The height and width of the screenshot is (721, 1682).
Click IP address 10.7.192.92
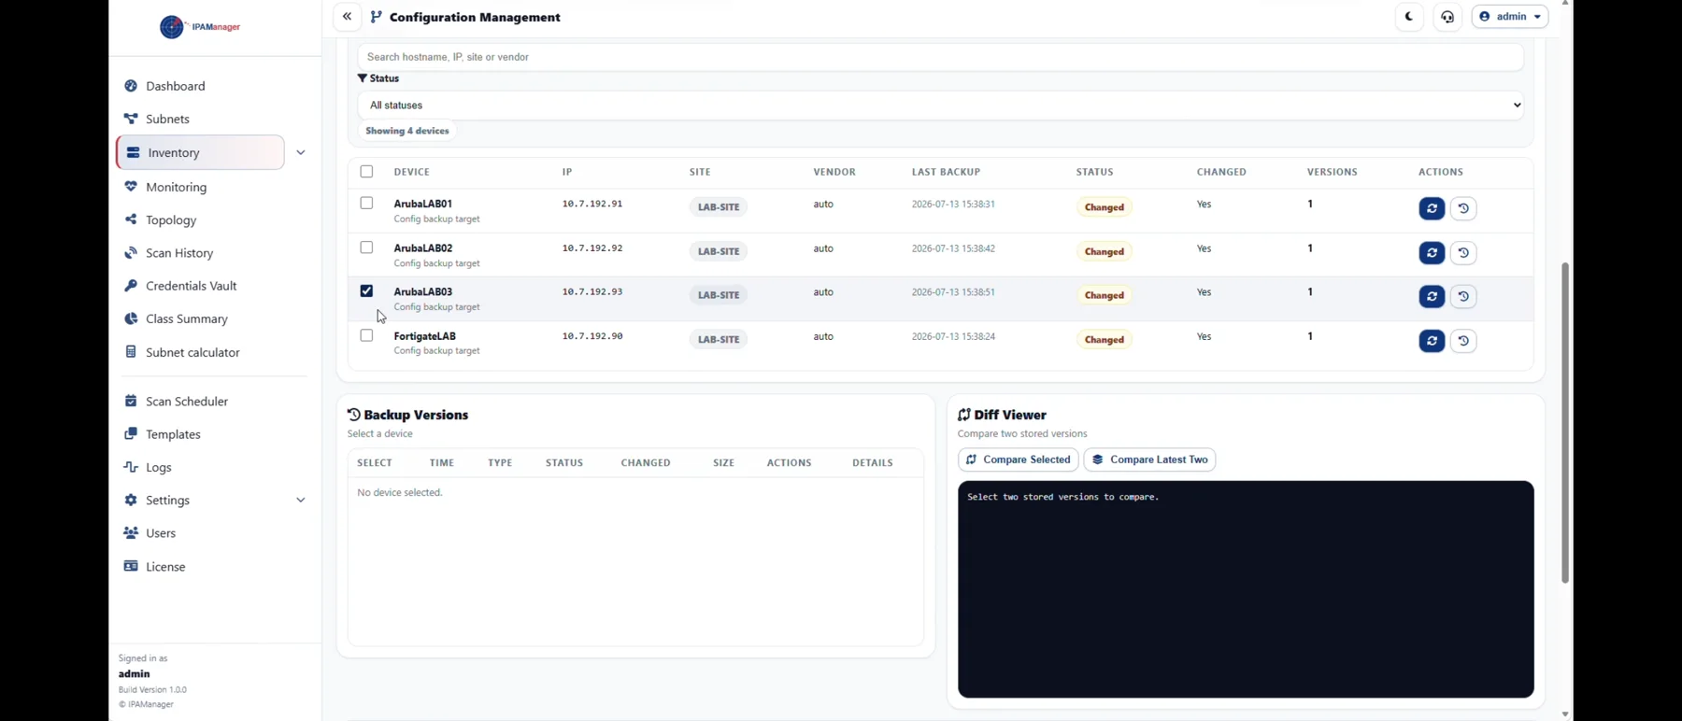[592, 248]
